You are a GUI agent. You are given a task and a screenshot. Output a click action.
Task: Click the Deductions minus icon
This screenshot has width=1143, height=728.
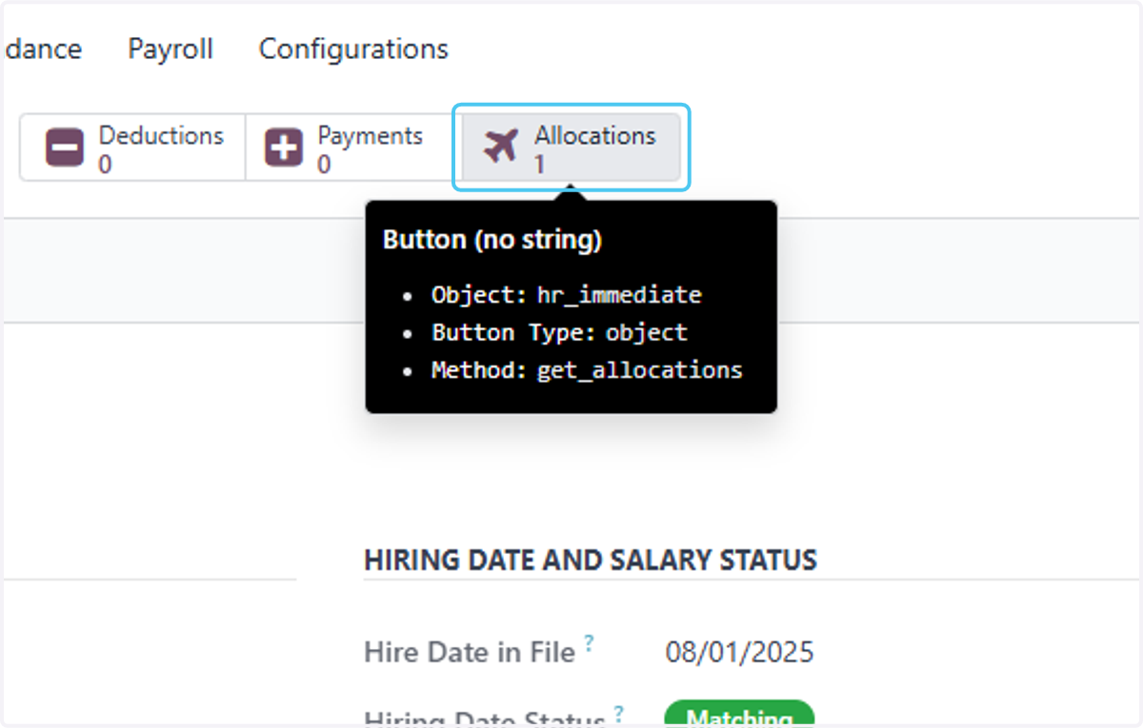coord(65,148)
